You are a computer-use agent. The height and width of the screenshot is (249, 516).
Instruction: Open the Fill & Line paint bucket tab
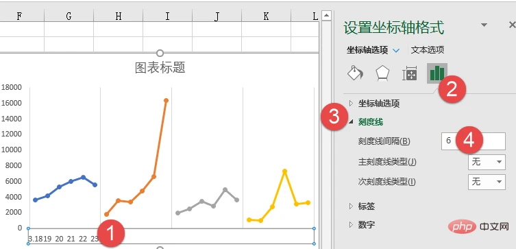pyautogui.click(x=356, y=73)
